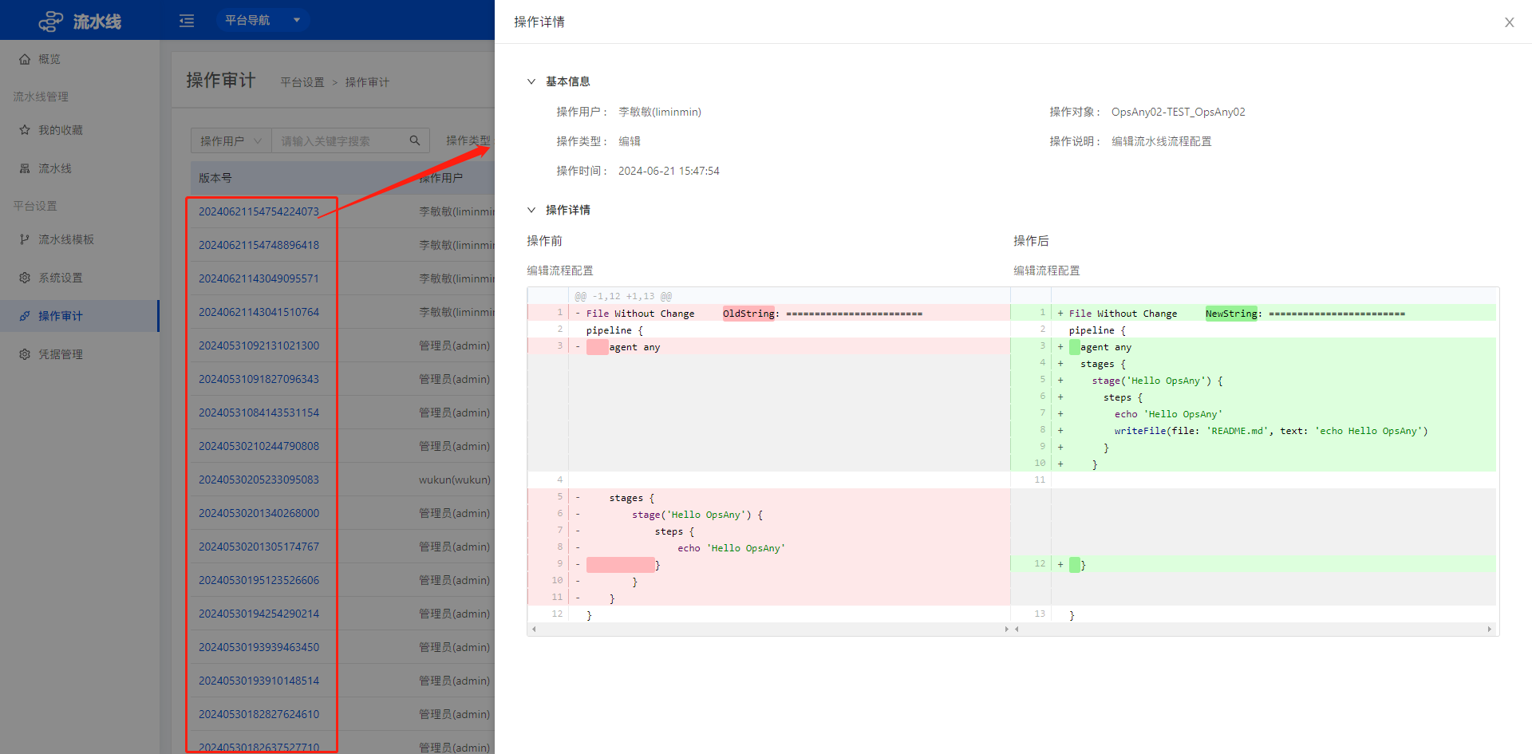Click the 概览 home icon

25,59
